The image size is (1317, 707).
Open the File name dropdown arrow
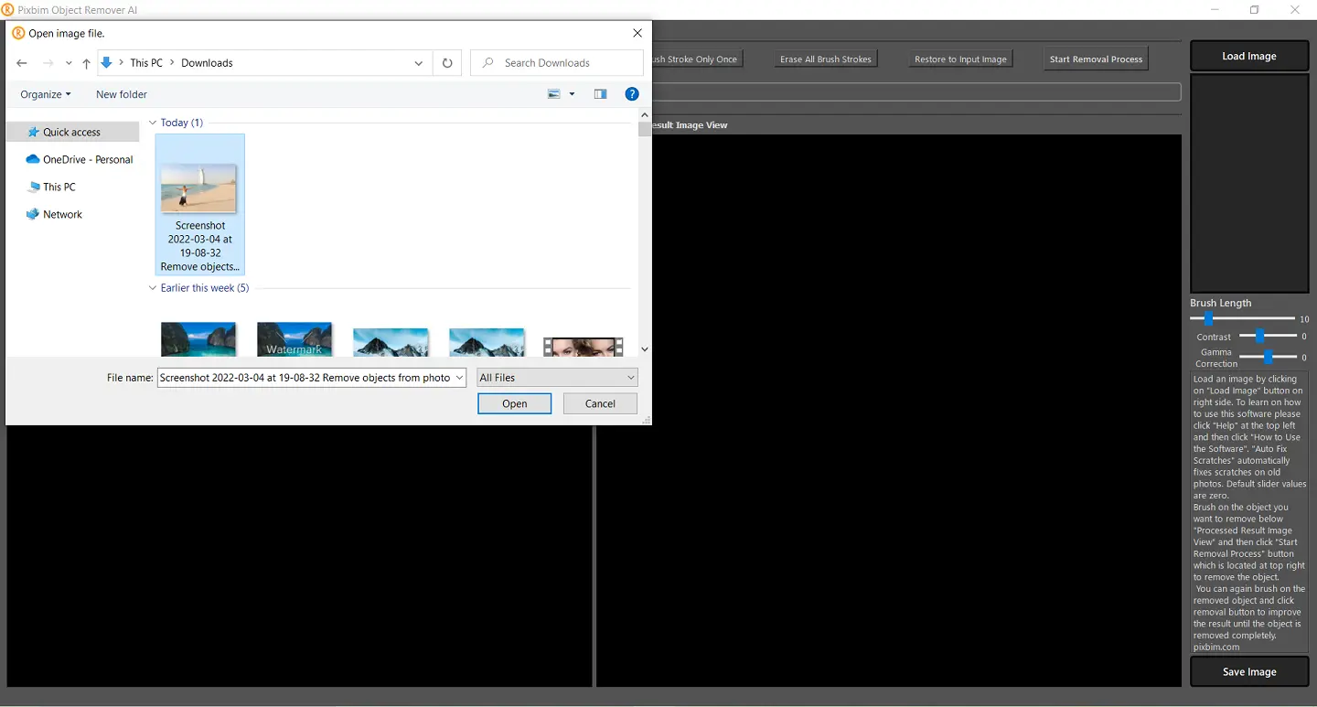459,378
